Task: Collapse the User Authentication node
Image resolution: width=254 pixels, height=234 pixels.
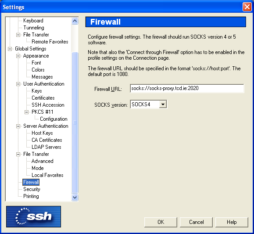Action: pos(18,84)
